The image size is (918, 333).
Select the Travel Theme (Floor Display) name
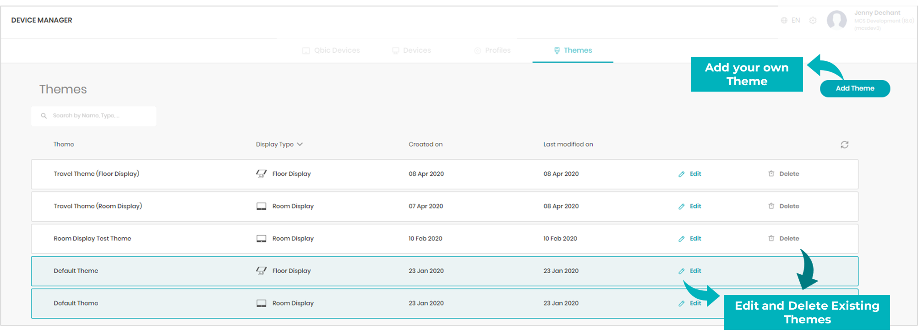pos(96,174)
